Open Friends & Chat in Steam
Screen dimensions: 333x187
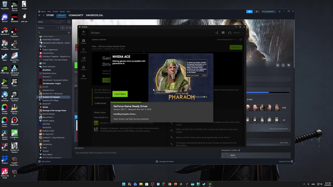(286, 162)
